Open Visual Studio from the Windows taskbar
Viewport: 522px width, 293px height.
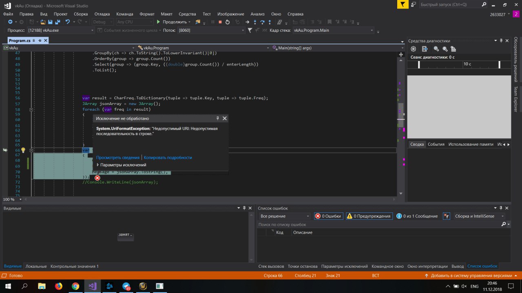(93, 286)
